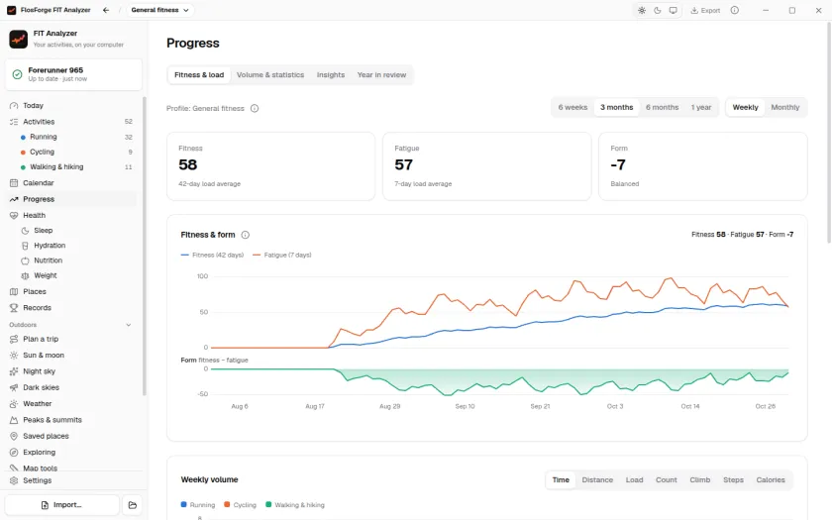This screenshot has width=832, height=520.
Task: Select the Walking & hiking green dot
Action: (23, 167)
